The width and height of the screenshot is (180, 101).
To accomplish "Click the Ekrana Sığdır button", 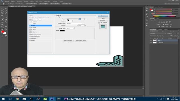I will tap(44, 4).
